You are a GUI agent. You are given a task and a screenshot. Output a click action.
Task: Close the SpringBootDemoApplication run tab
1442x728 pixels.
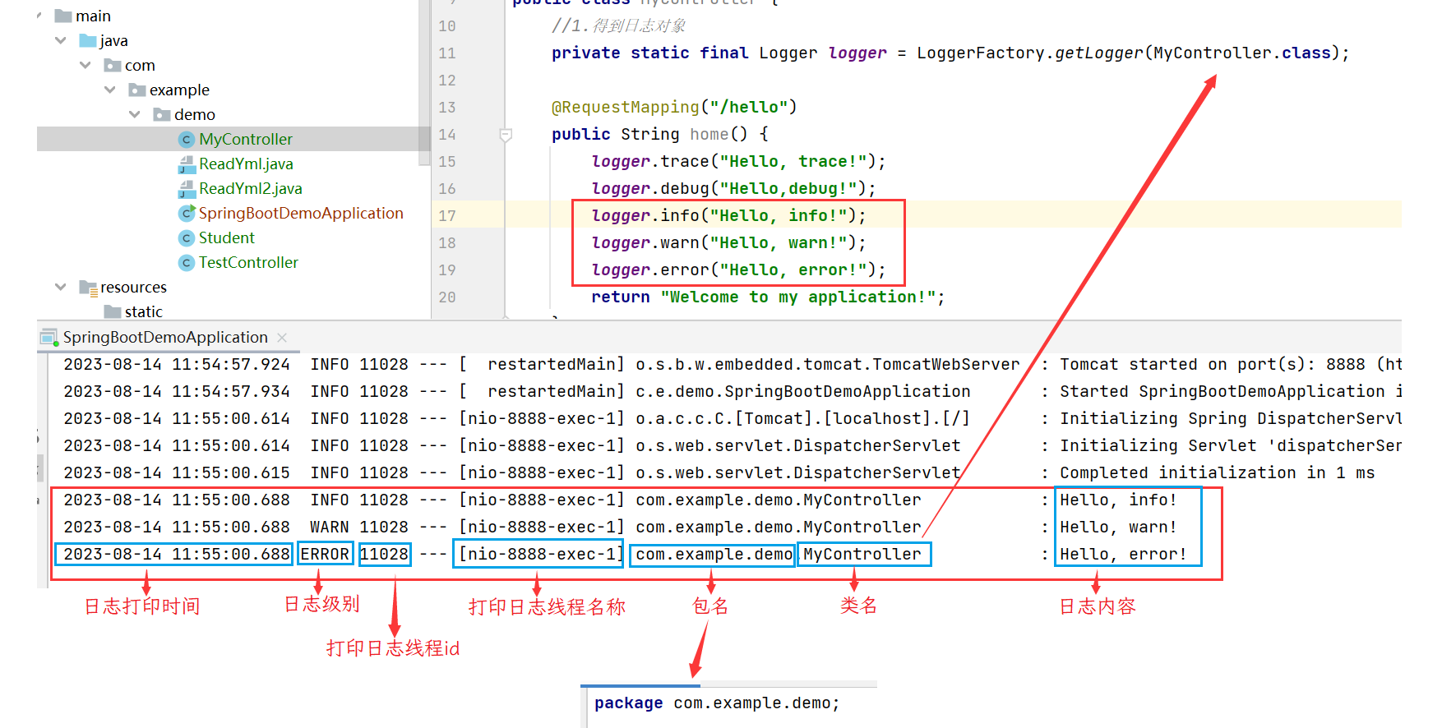[282, 338]
